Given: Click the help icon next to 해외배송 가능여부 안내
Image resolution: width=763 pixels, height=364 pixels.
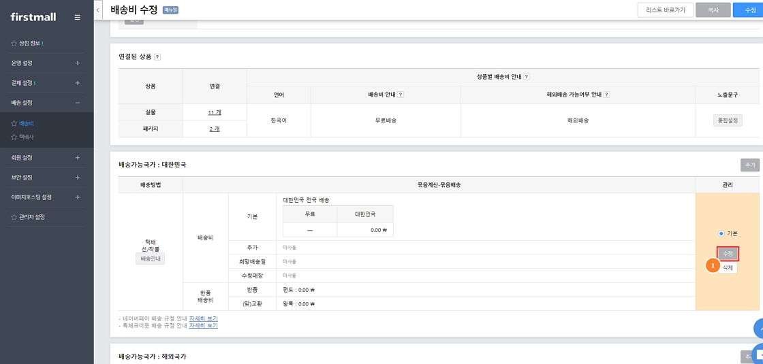Looking at the screenshot, I should pyautogui.click(x=606, y=95).
